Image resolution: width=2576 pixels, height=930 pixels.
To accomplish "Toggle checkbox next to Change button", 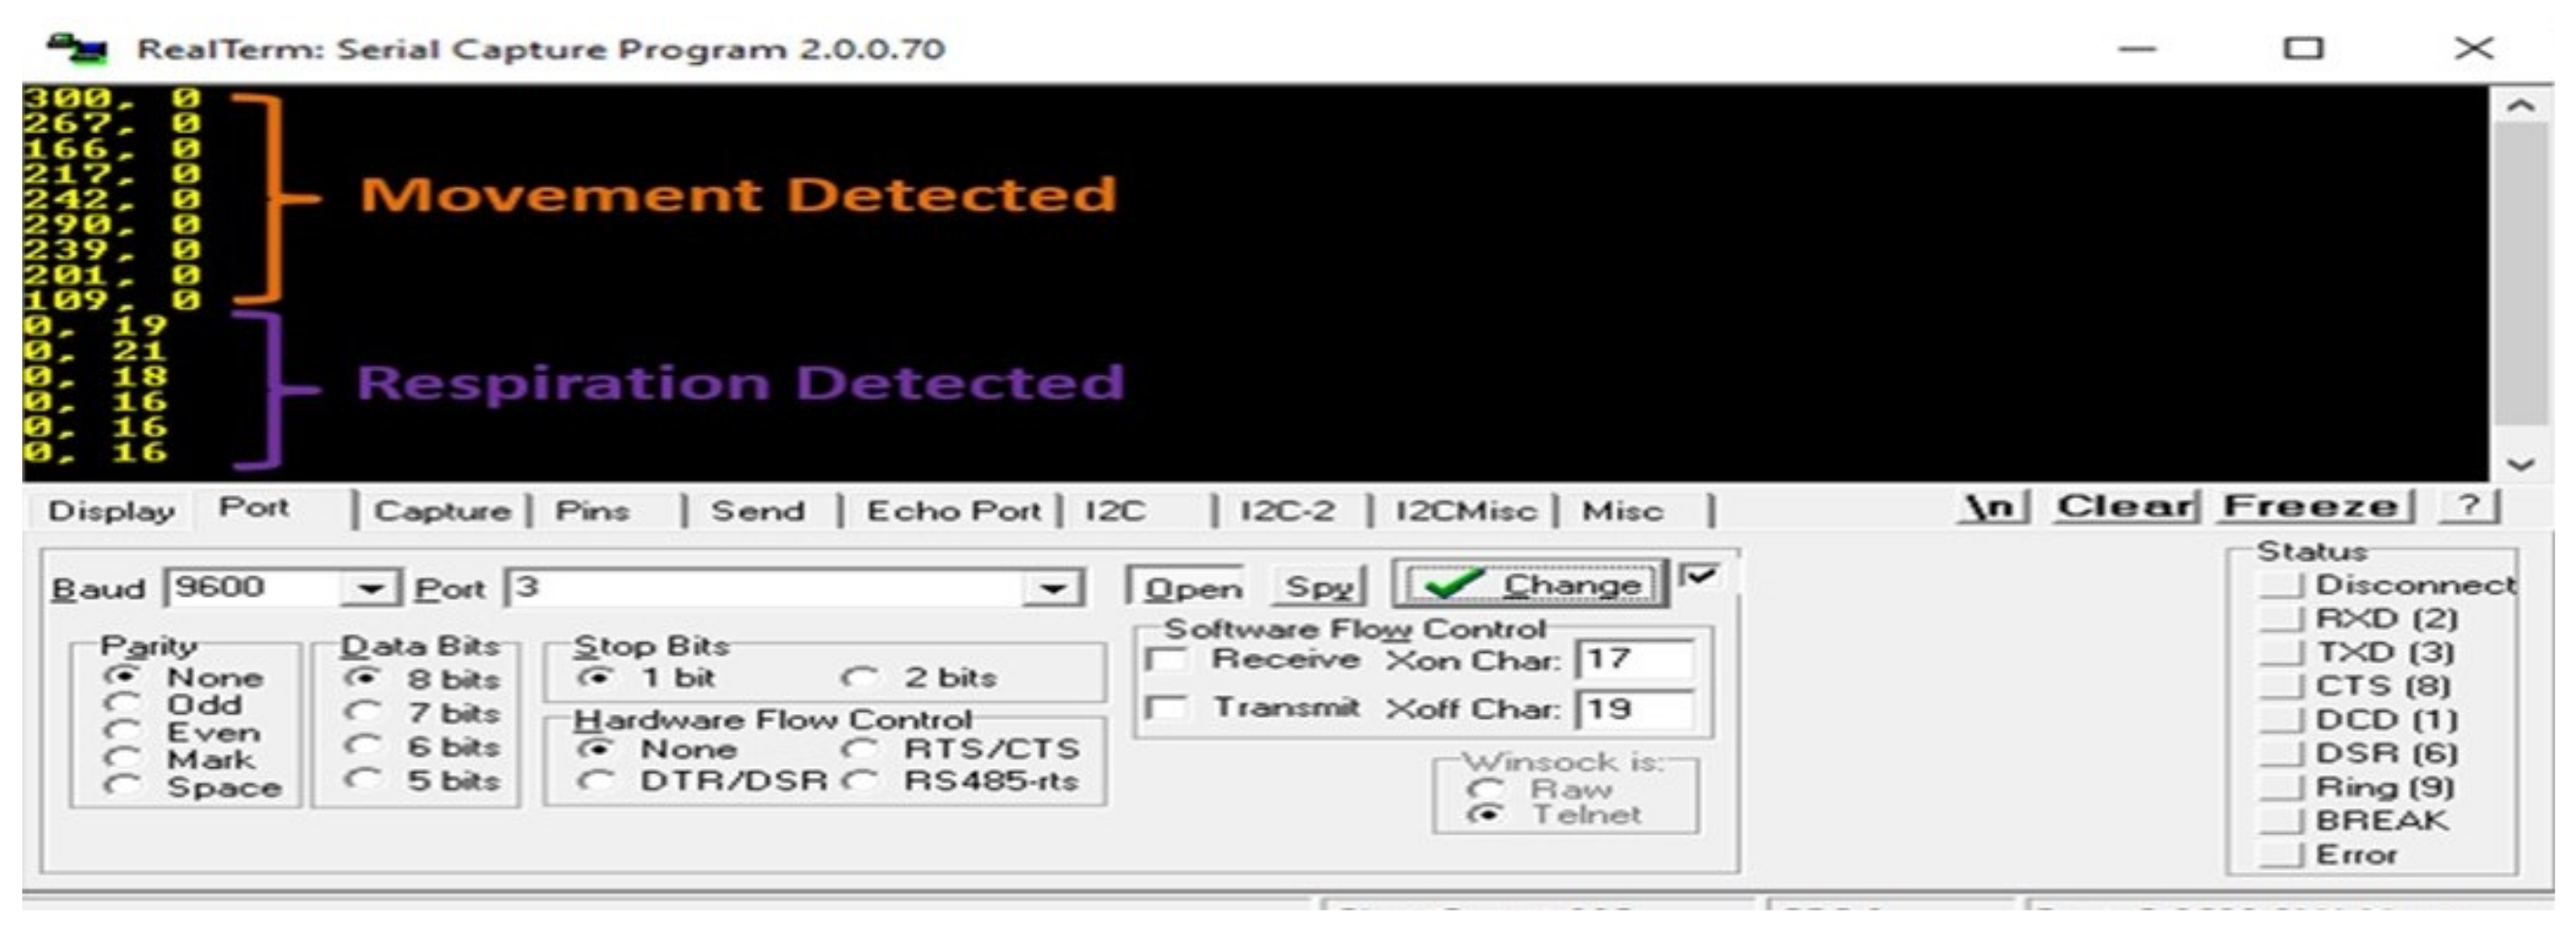I will point(1699,577).
